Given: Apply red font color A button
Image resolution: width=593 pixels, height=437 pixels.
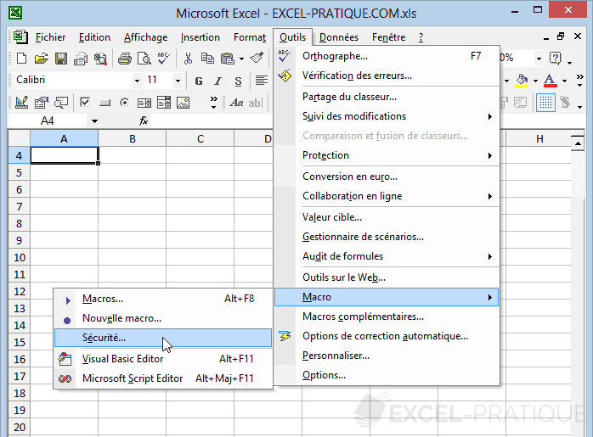Looking at the screenshot, I should point(551,81).
